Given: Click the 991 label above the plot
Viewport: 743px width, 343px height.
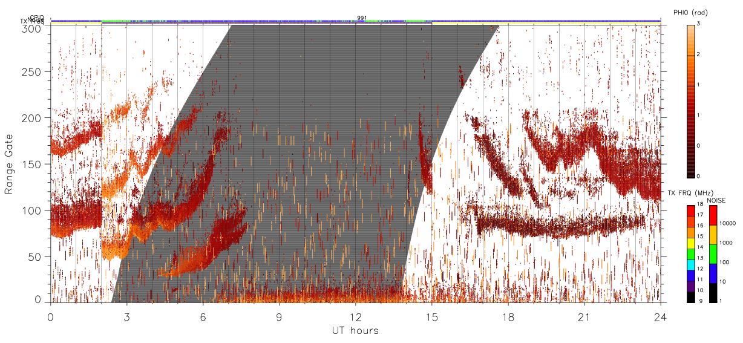Looking at the screenshot, I should 361,18.
